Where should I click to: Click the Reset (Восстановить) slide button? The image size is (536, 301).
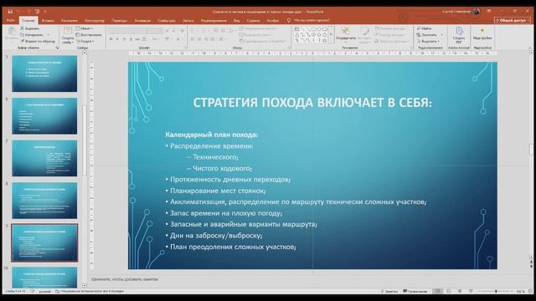89,35
